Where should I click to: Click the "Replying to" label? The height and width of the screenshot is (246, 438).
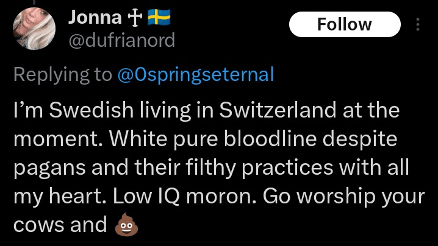(61, 75)
